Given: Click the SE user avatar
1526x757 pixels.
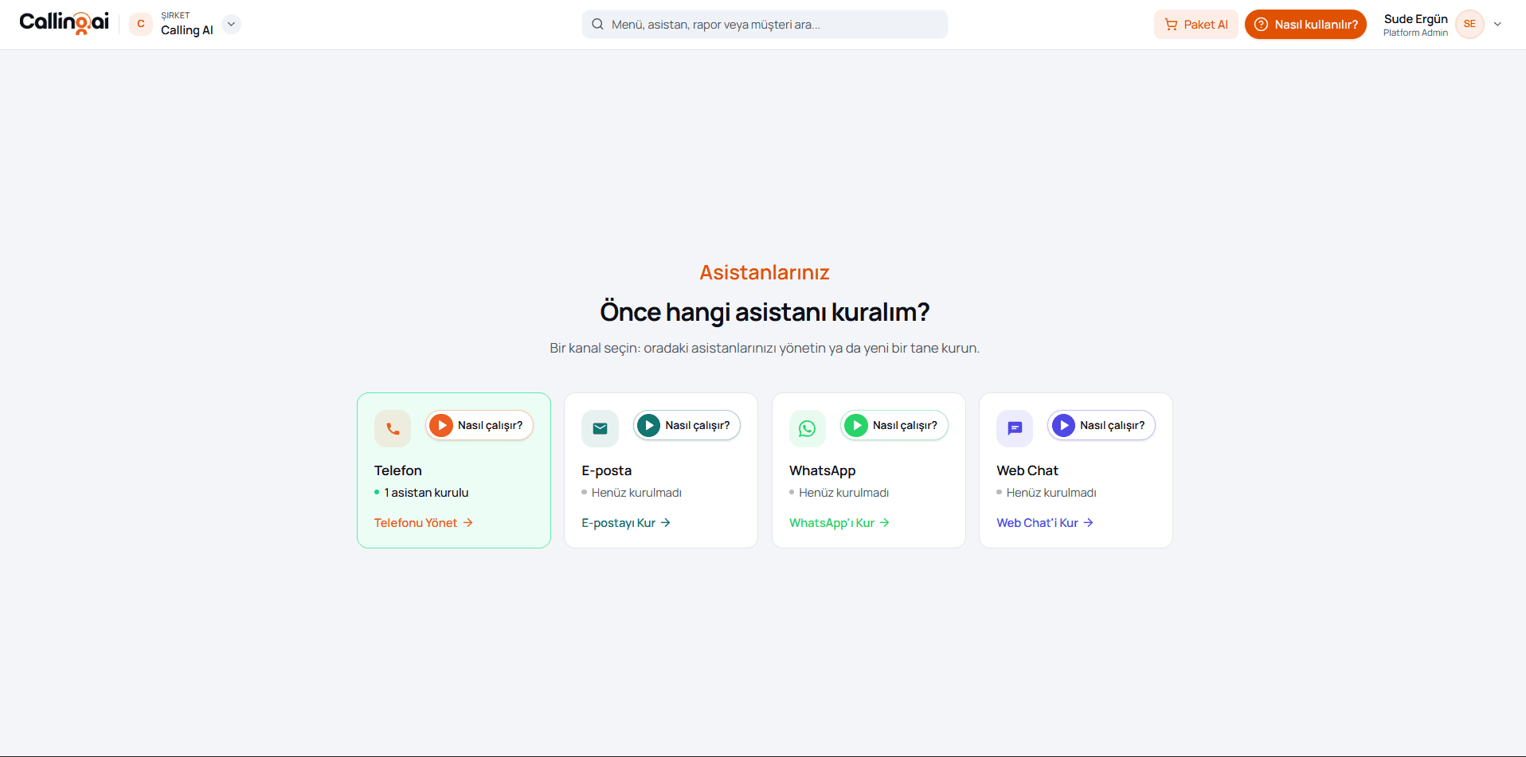Looking at the screenshot, I should pos(1469,24).
